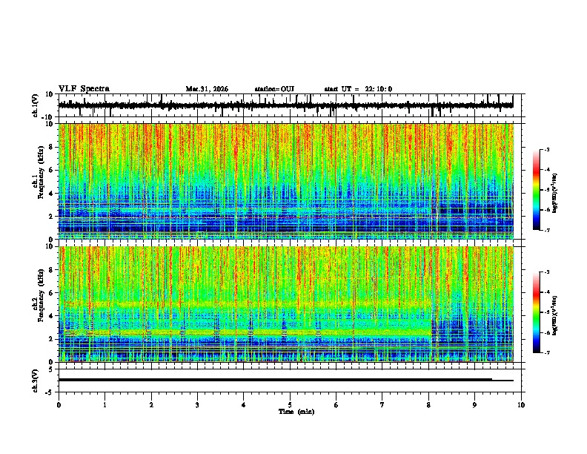The height and width of the screenshot is (454, 587).
Task: Click the time axis tick label "5"
Action: tap(290, 405)
